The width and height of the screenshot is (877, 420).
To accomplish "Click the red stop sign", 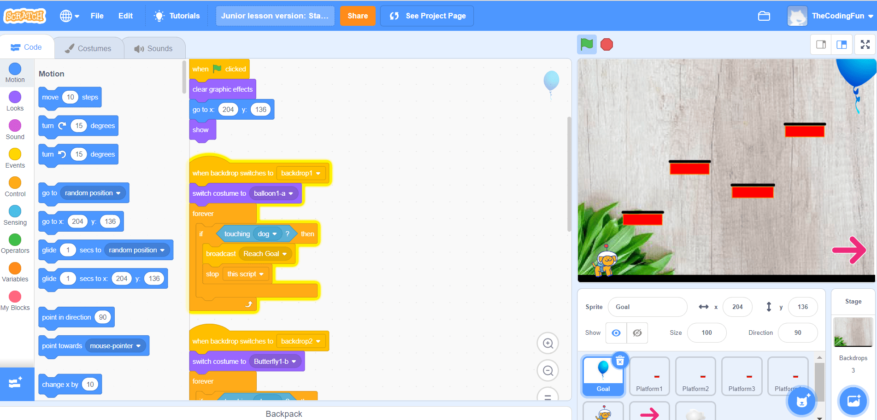I will [x=607, y=45].
